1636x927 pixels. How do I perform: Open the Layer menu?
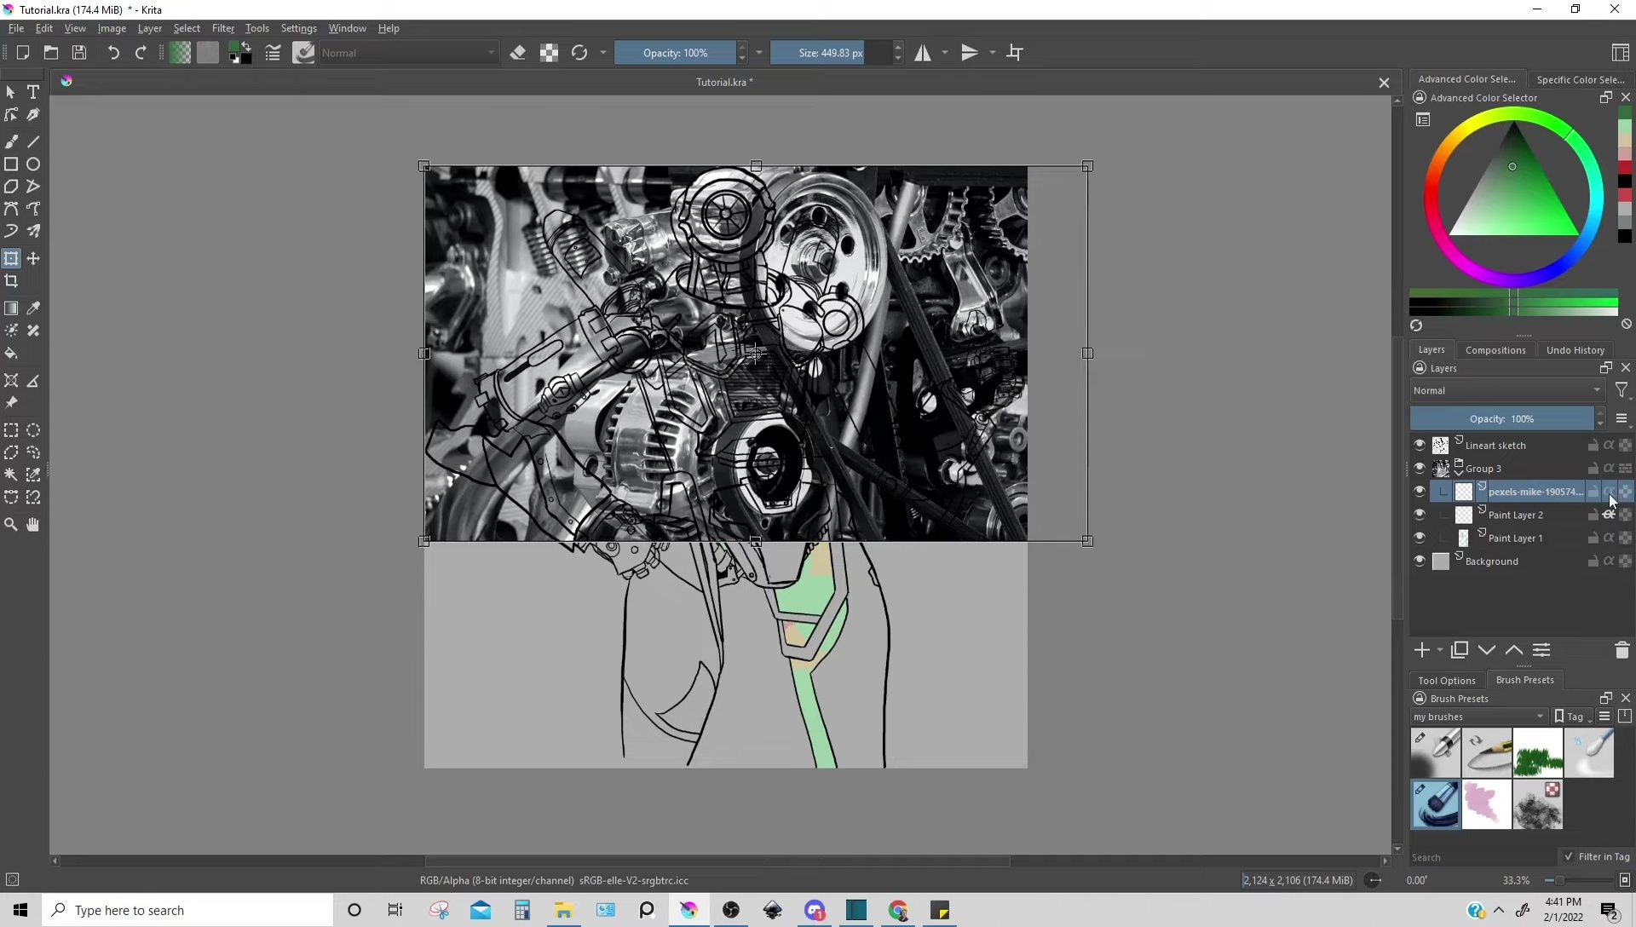coord(149,28)
